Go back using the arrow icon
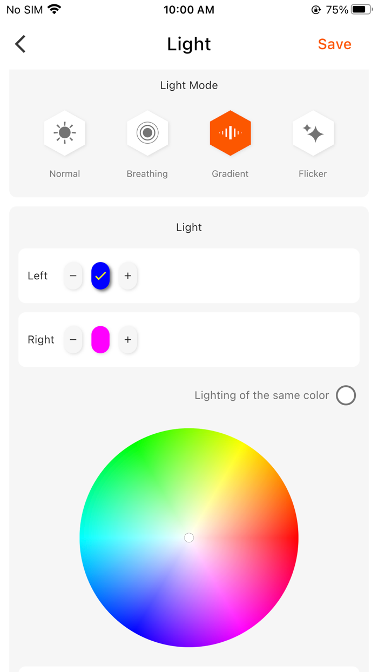Viewport: 378px width, 672px height. pyautogui.click(x=21, y=44)
